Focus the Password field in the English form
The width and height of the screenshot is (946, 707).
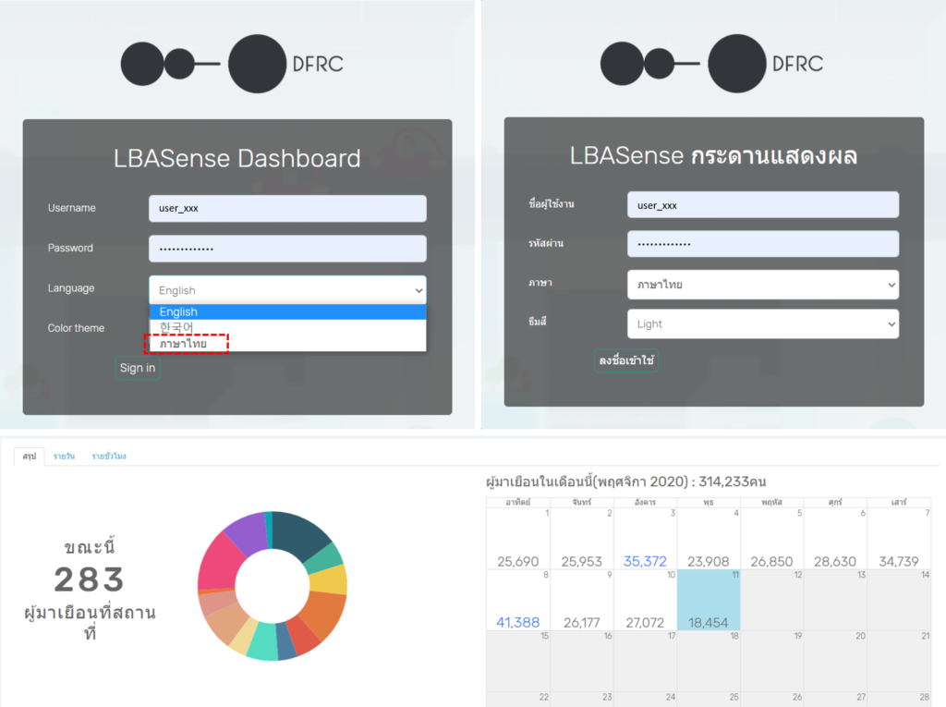[x=286, y=249]
